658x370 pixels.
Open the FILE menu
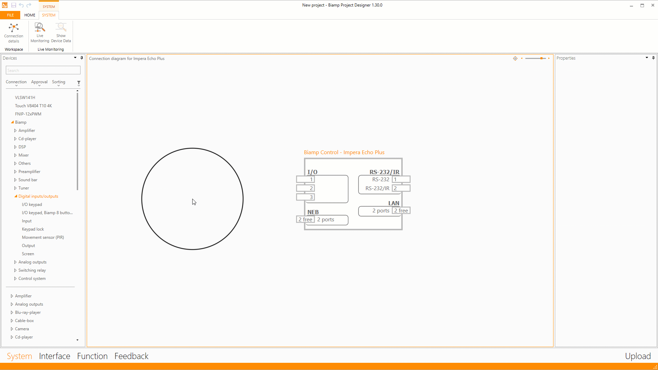click(x=10, y=15)
